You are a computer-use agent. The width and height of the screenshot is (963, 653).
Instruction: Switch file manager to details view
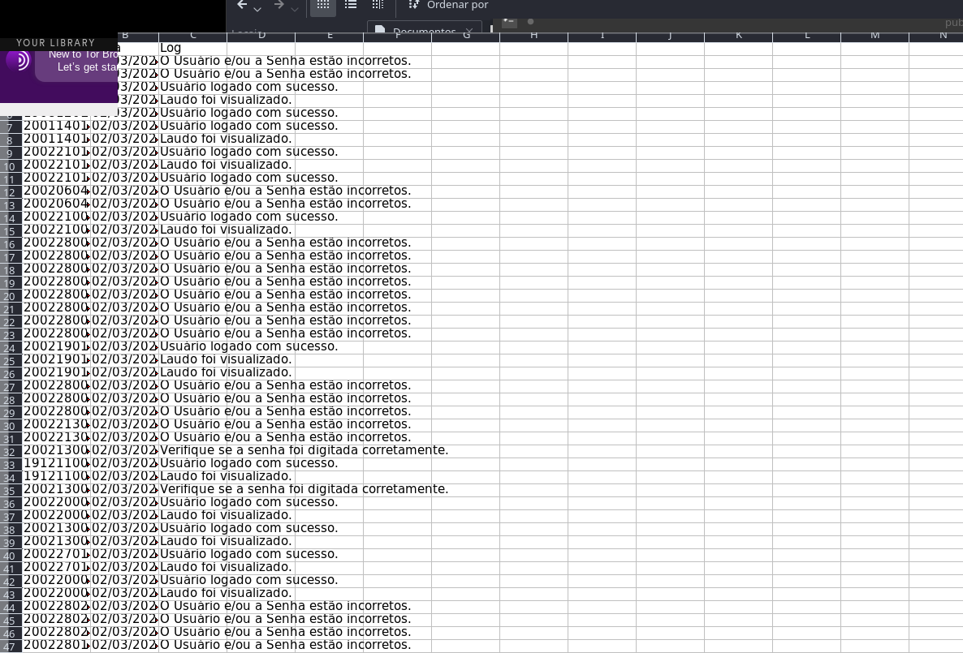tap(378, 5)
